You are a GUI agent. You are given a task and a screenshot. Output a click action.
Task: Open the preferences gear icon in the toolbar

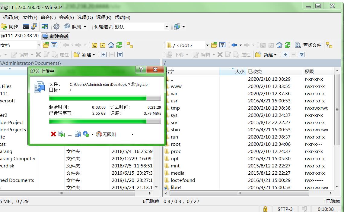[x=56, y=26]
